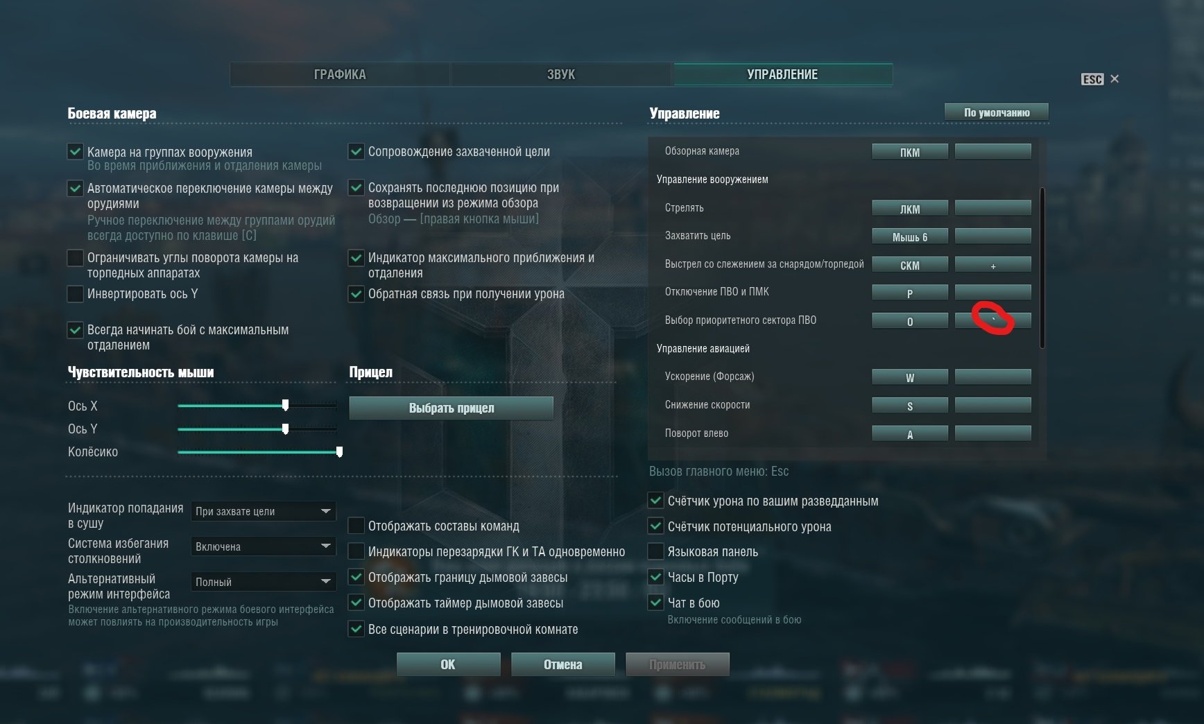Toggle Автоматическое переключение камеры checkbox

point(76,188)
